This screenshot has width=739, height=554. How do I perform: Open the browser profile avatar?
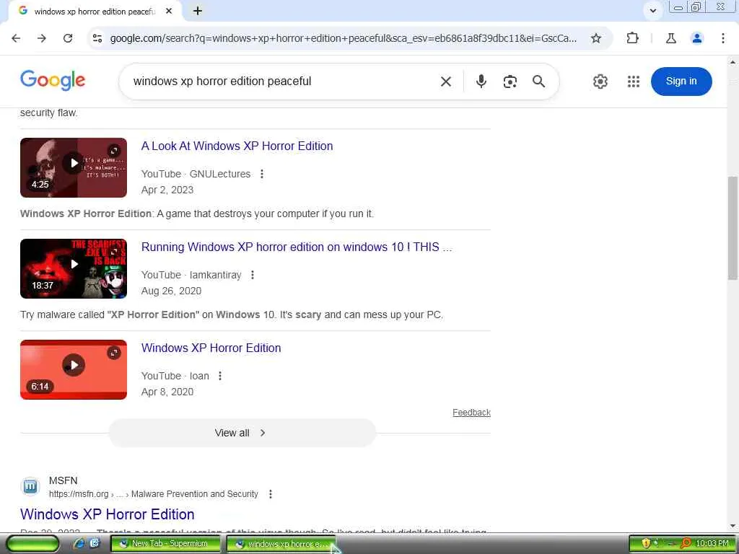point(697,38)
